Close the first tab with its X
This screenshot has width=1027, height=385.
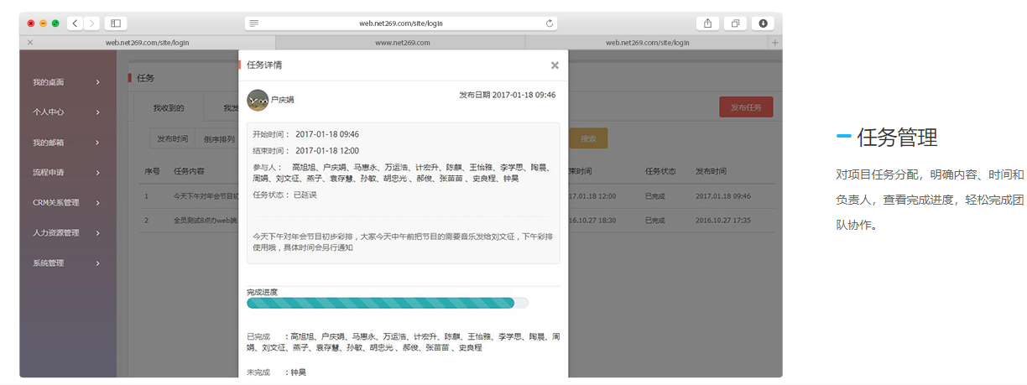click(x=30, y=42)
